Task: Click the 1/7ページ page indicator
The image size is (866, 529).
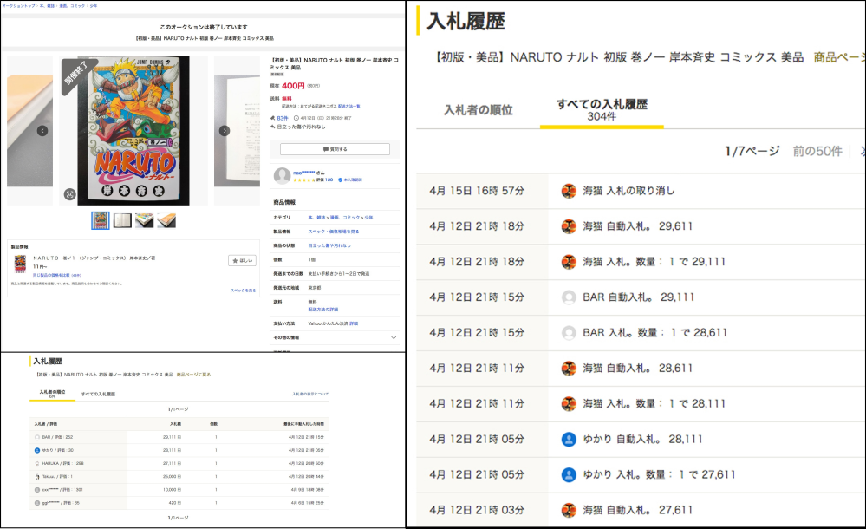Action: [x=752, y=151]
